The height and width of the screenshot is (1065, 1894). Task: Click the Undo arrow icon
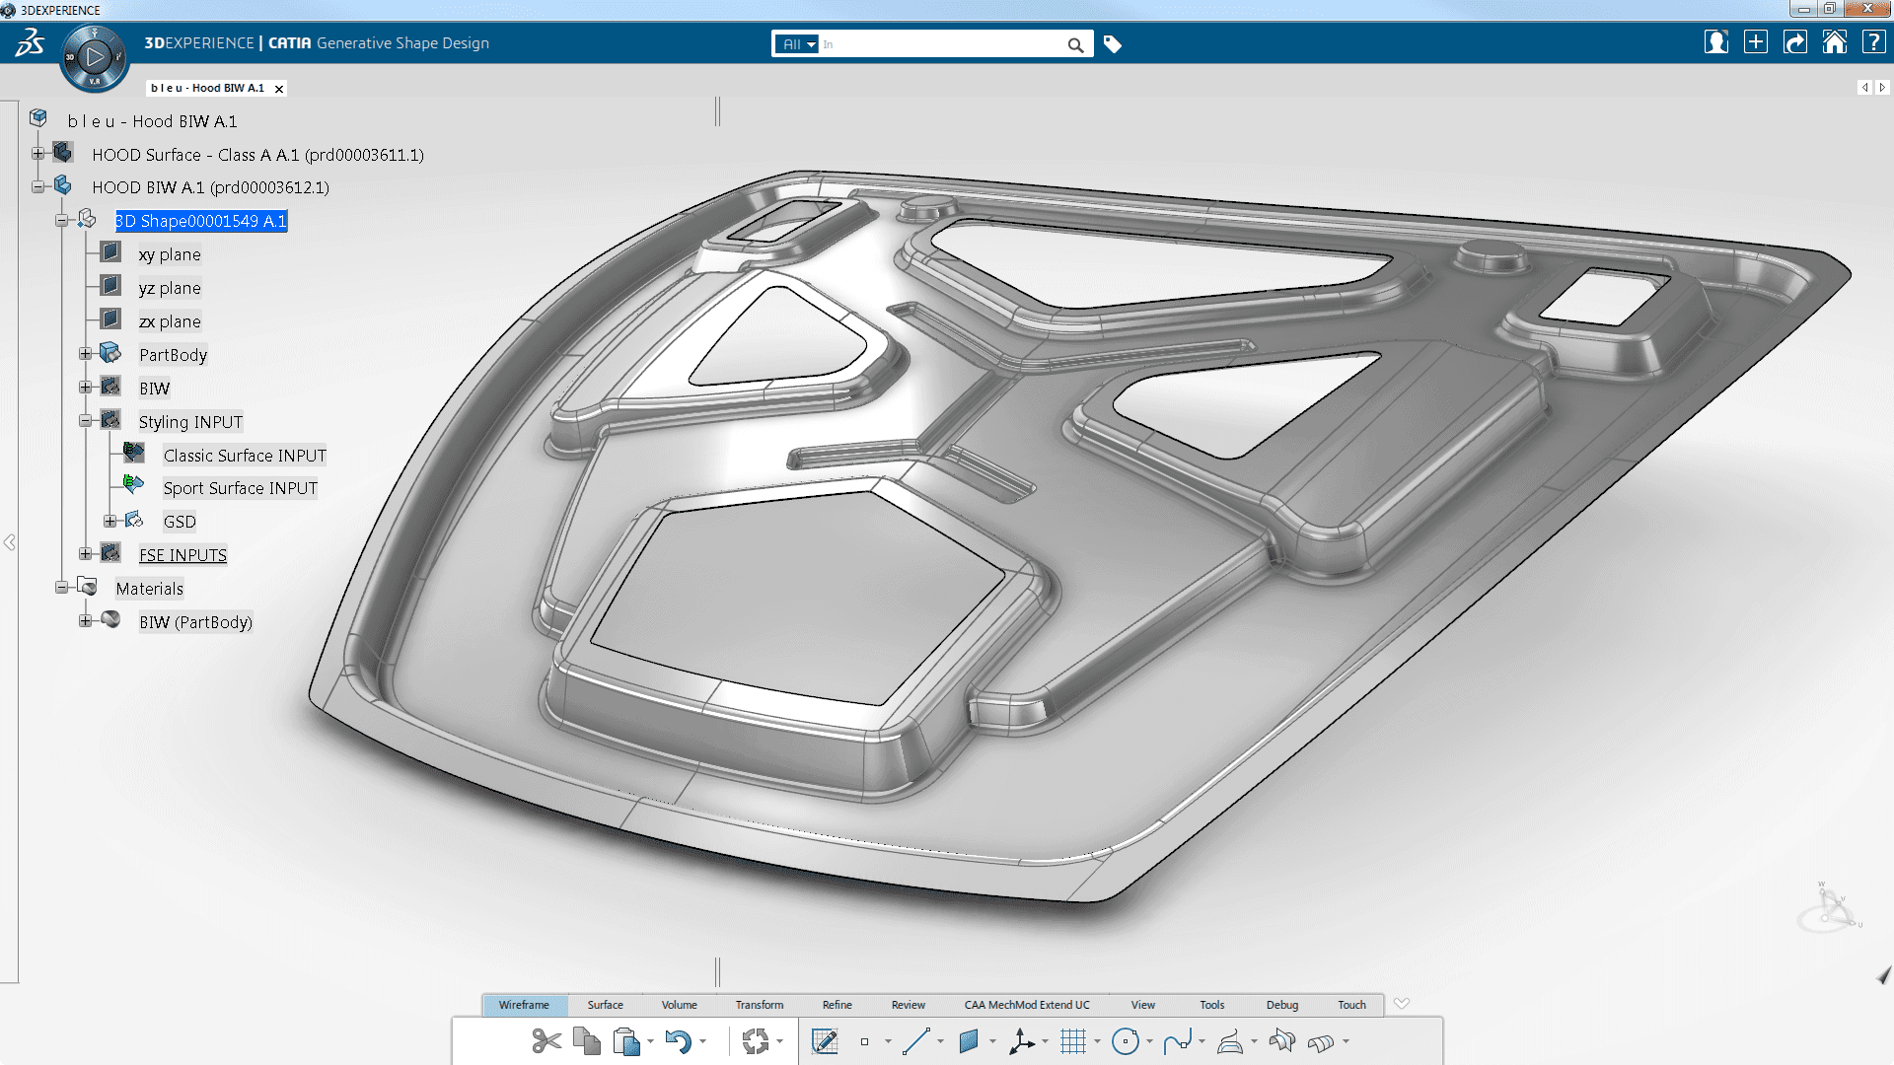(x=677, y=1041)
